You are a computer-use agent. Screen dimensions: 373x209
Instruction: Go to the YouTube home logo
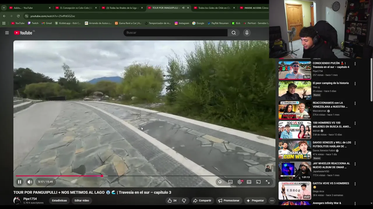click(x=23, y=33)
